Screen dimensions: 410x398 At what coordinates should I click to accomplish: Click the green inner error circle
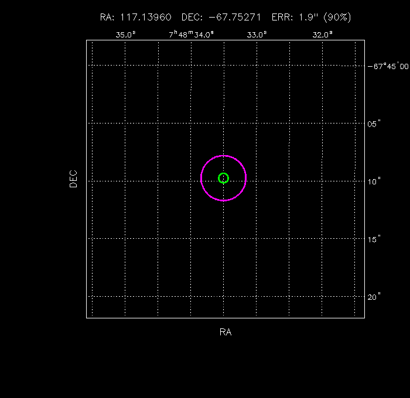tap(223, 179)
